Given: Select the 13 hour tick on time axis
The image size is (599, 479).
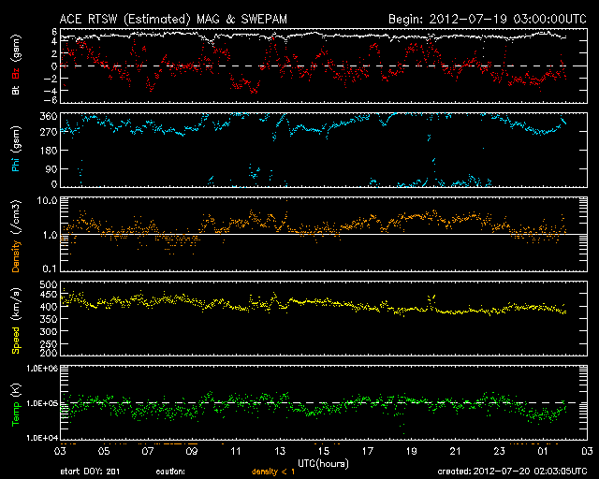Looking at the screenshot, I should coord(279,451).
